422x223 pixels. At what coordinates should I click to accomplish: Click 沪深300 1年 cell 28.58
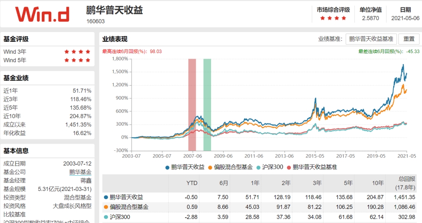click(x=252, y=217)
